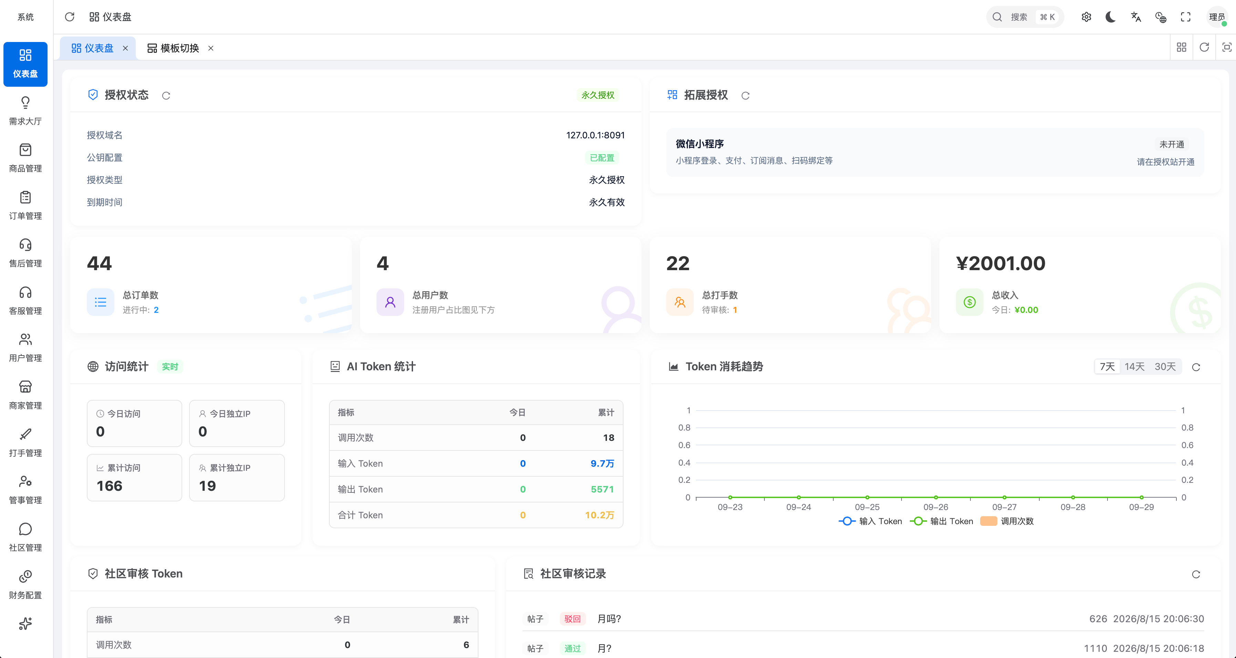Viewport: 1236px width, 658px height.
Task: Toggle 输入 Token series in chart legend
Action: pyautogui.click(x=871, y=521)
